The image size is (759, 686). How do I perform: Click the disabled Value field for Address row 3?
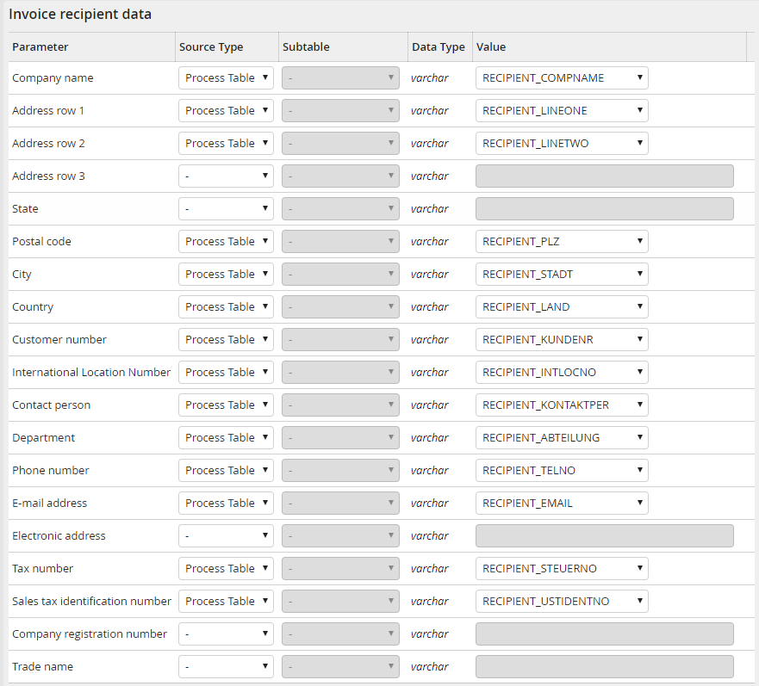(605, 176)
